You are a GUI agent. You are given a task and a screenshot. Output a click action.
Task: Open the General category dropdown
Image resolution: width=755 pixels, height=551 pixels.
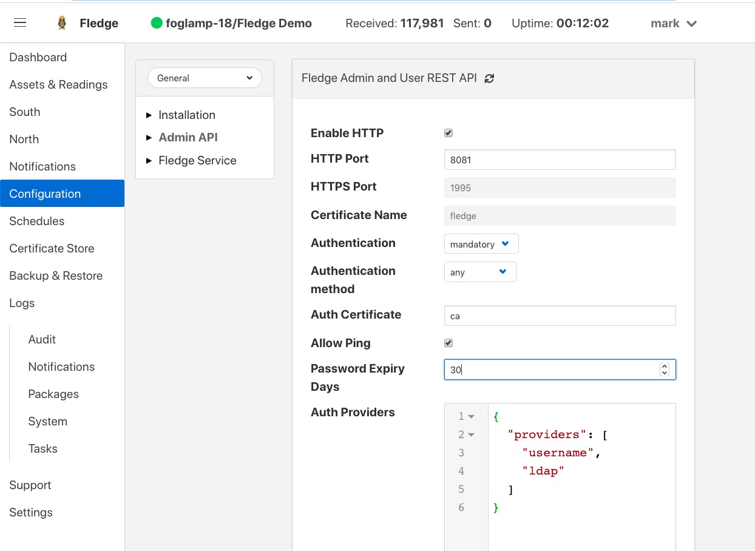pyautogui.click(x=205, y=78)
